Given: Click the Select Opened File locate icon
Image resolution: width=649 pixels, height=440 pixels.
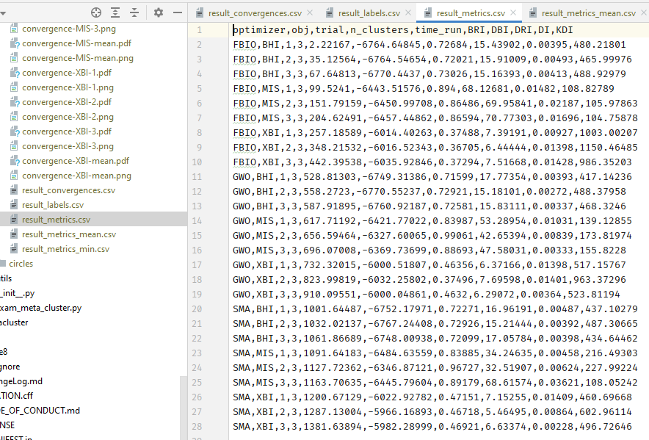Looking at the screenshot, I should pos(96,12).
